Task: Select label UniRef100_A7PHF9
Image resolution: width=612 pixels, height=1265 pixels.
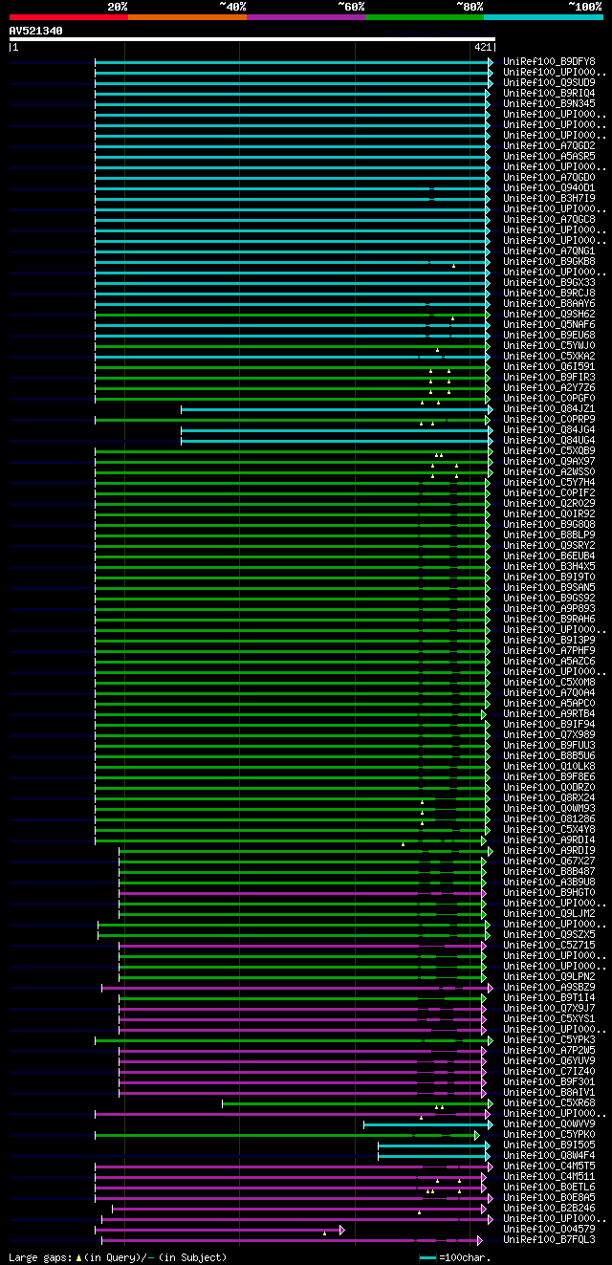Action: pos(549,651)
